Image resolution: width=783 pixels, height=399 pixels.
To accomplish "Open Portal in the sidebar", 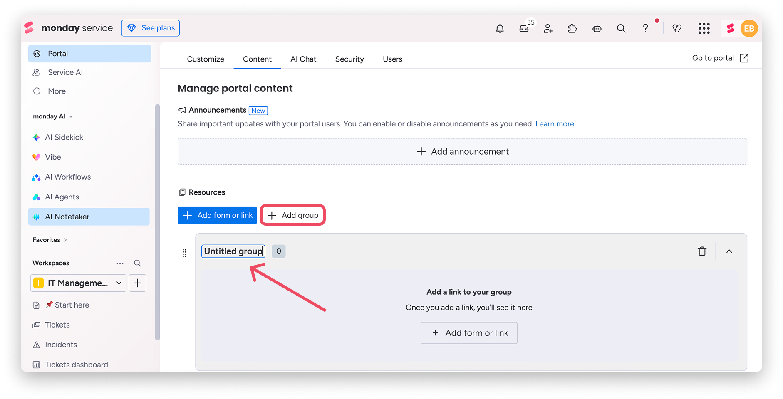I will (x=89, y=54).
